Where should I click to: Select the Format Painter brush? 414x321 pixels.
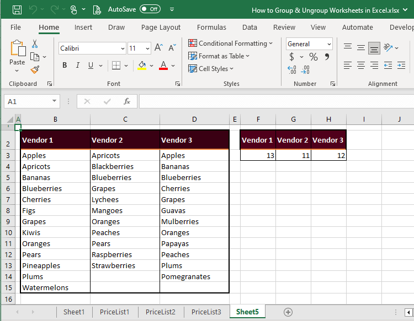click(x=35, y=69)
